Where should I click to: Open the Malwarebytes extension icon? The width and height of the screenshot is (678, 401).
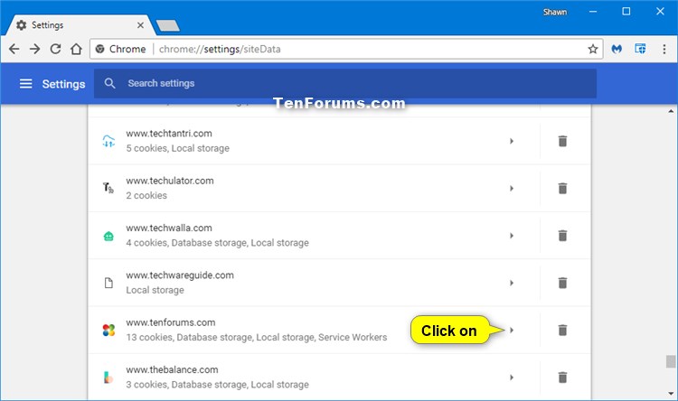[x=617, y=49]
